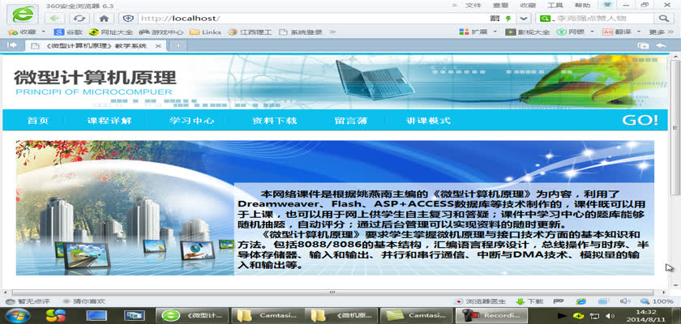The image size is (681, 324).
Task: Open the 帮助 menu
Action: [x=582, y=5]
